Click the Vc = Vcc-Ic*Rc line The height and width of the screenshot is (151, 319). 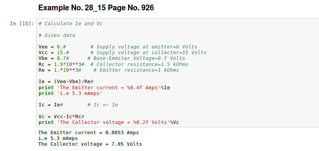(x=62, y=117)
